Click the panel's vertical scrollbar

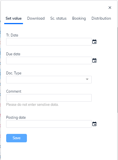click(118, 70)
